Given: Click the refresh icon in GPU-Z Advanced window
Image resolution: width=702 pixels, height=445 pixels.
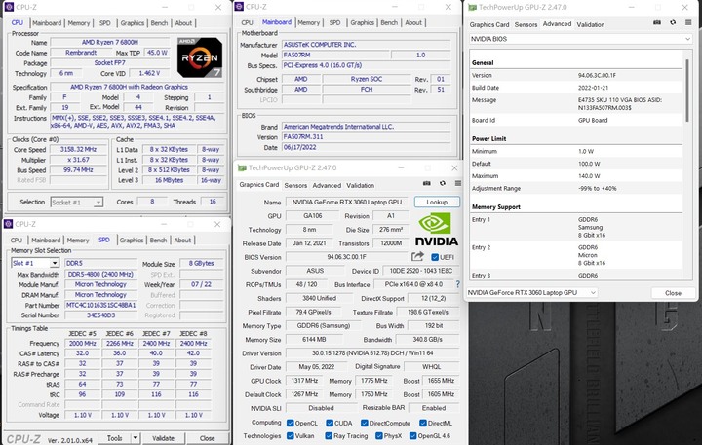Looking at the screenshot, I should click(673, 22).
